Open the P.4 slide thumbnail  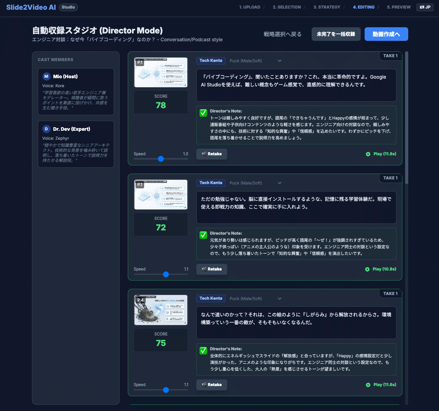(x=160, y=310)
